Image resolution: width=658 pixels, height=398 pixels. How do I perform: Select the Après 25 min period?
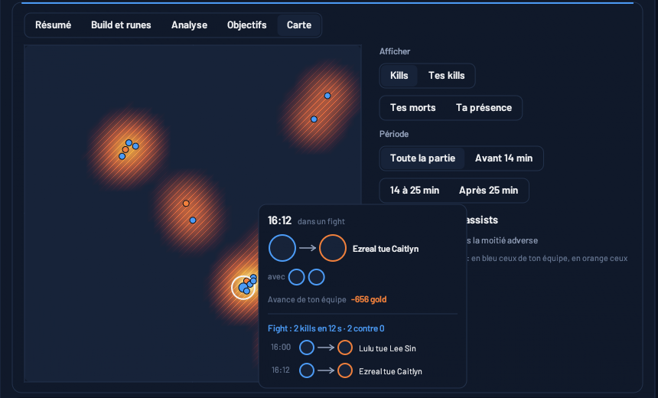pos(488,191)
